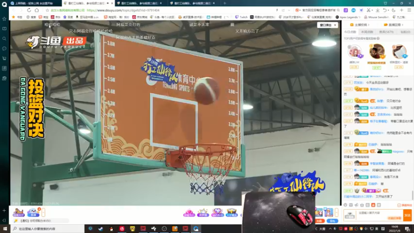The image size is (414, 233).
Task: Open the taskbar clock showing 19:09
Action: (395, 229)
